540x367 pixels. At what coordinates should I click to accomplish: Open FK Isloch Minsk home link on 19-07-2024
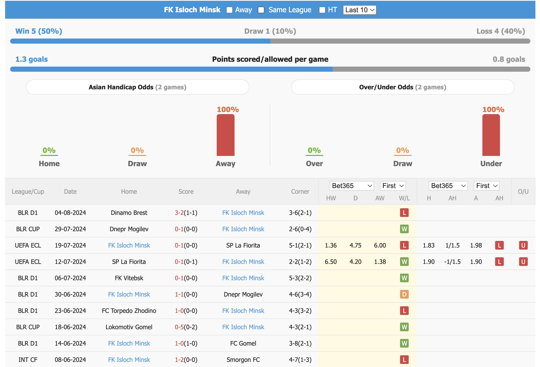[x=129, y=245]
